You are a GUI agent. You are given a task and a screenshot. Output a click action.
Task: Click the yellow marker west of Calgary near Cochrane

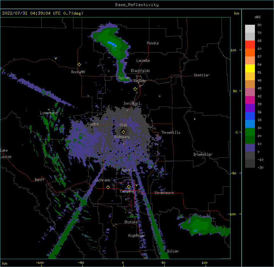[x=108, y=187]
